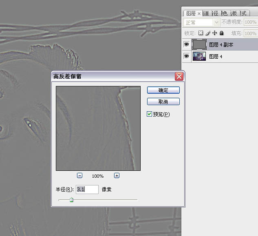The image size is (258, 236).
Task: Click the 取消 cancel button
Action: click(x=163, y=101)
